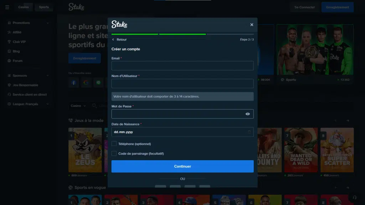This screenshot has width=365, height=205.
Task: Sign up with the Google icon
Action: pyautogui.click(x=86, y=83)
